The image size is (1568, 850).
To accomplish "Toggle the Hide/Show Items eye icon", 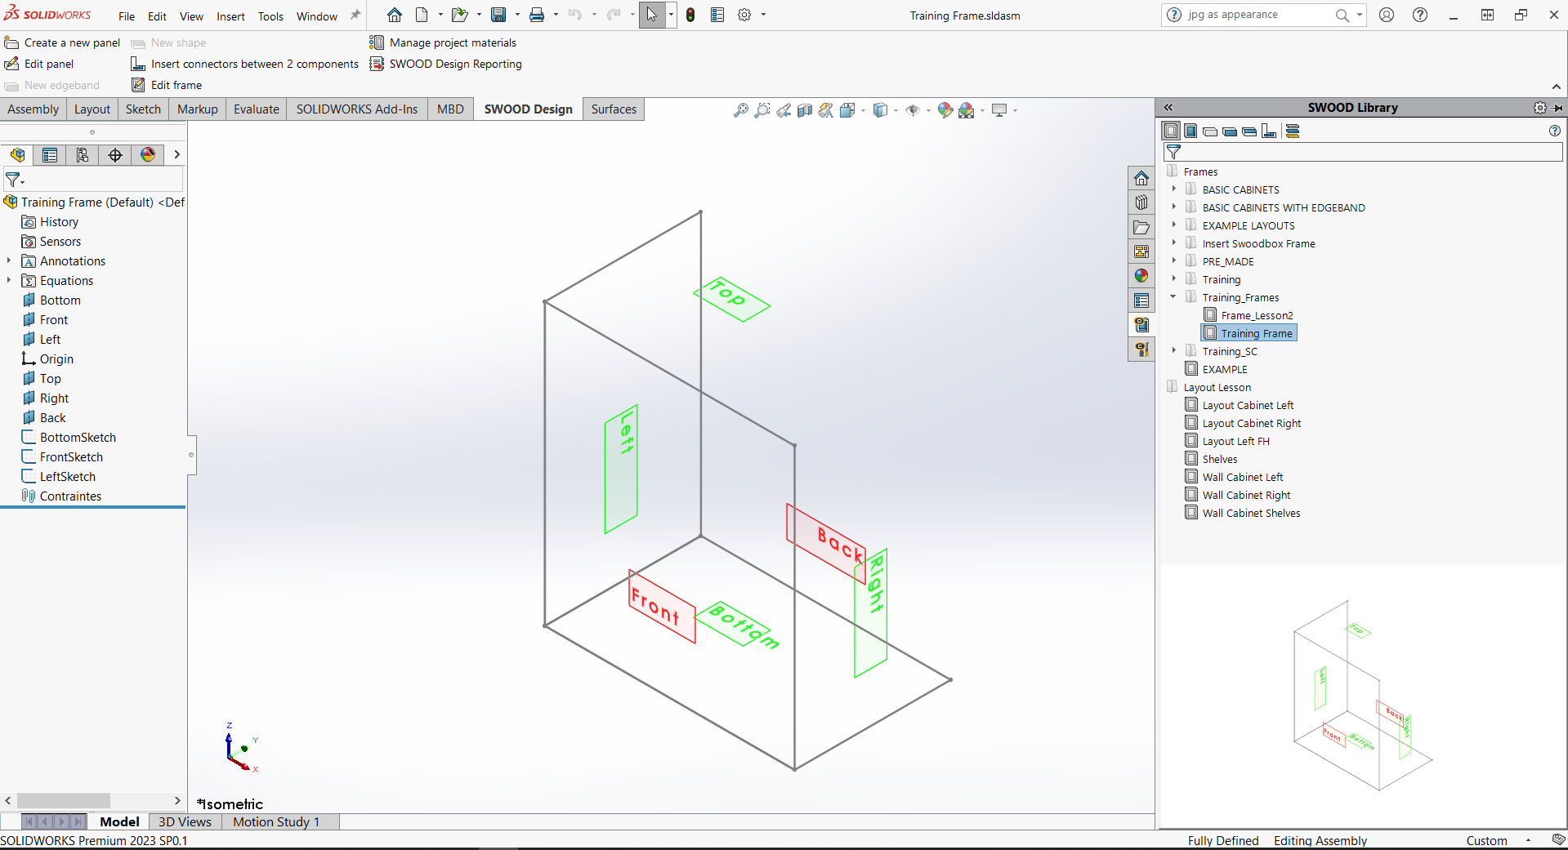I will (x=913, y=110).
